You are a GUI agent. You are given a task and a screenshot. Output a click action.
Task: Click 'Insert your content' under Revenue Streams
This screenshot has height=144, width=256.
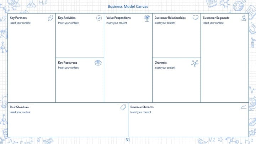coord(141,112)
